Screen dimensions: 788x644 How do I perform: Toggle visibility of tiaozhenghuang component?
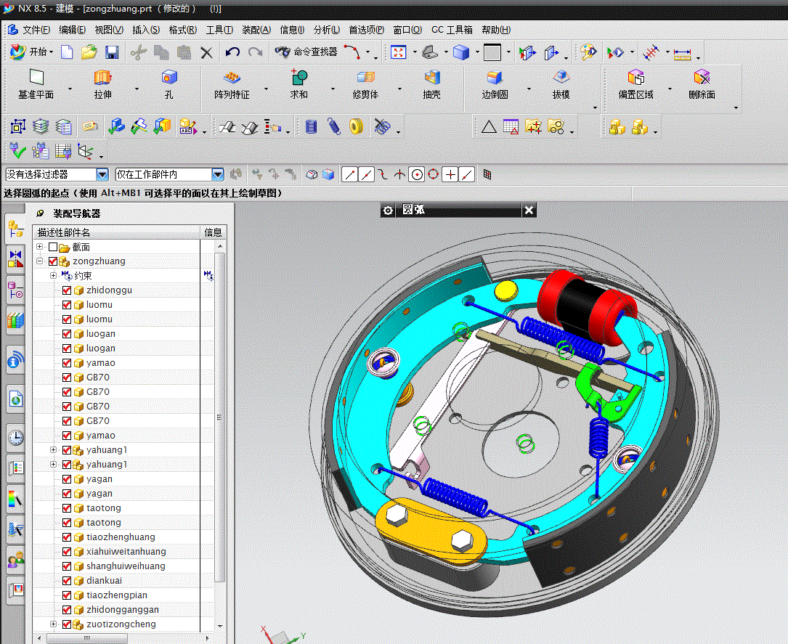(x=66, y=537)
